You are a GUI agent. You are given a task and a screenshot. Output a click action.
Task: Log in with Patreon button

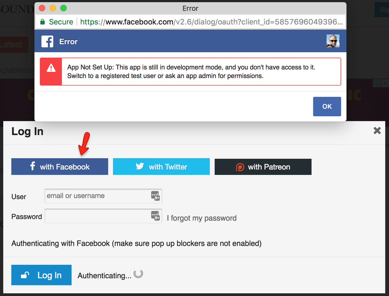[x=263, y=167]
